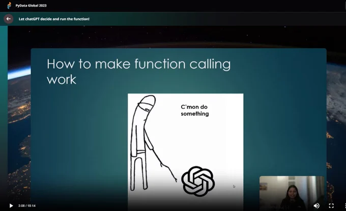The height and width of the screenshot is (211, 346).
Task: Click the 3:08 / 18:14 timestamp
Action: (26, 206)
